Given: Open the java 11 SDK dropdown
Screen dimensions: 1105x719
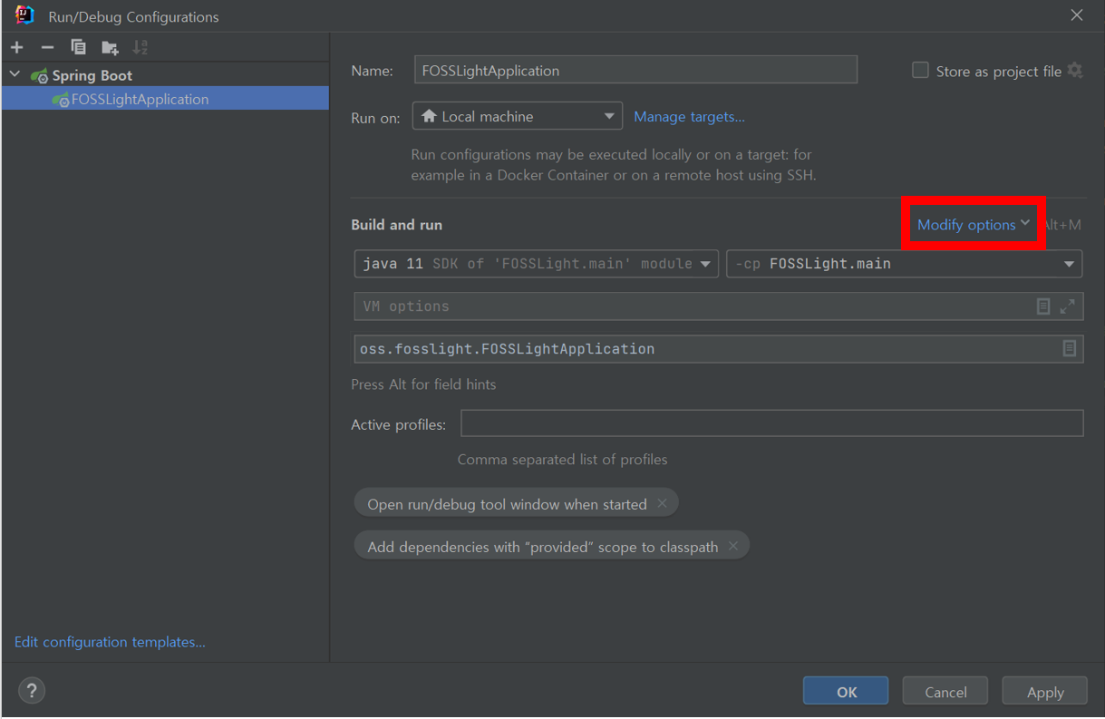Looking at the screenshot, I should (x=537, y=264).
